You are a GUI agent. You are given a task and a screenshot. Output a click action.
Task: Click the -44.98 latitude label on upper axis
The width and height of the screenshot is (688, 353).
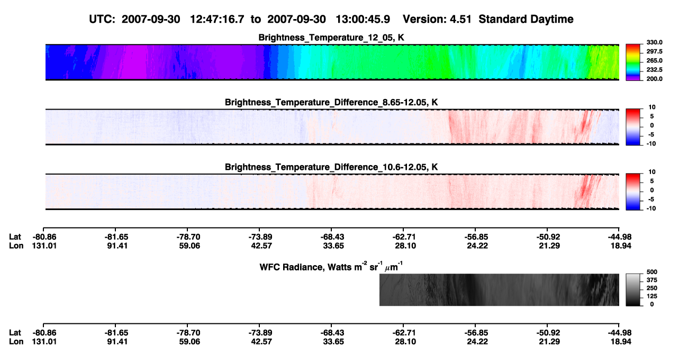[x=619, y=237]
